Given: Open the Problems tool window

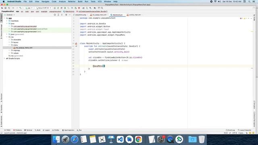Looking at the screenshot, I should tap(17, 130).
